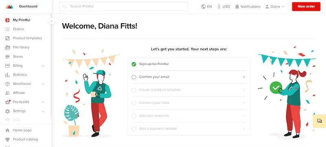Open the Diana account dropdown

click(275, 7)
